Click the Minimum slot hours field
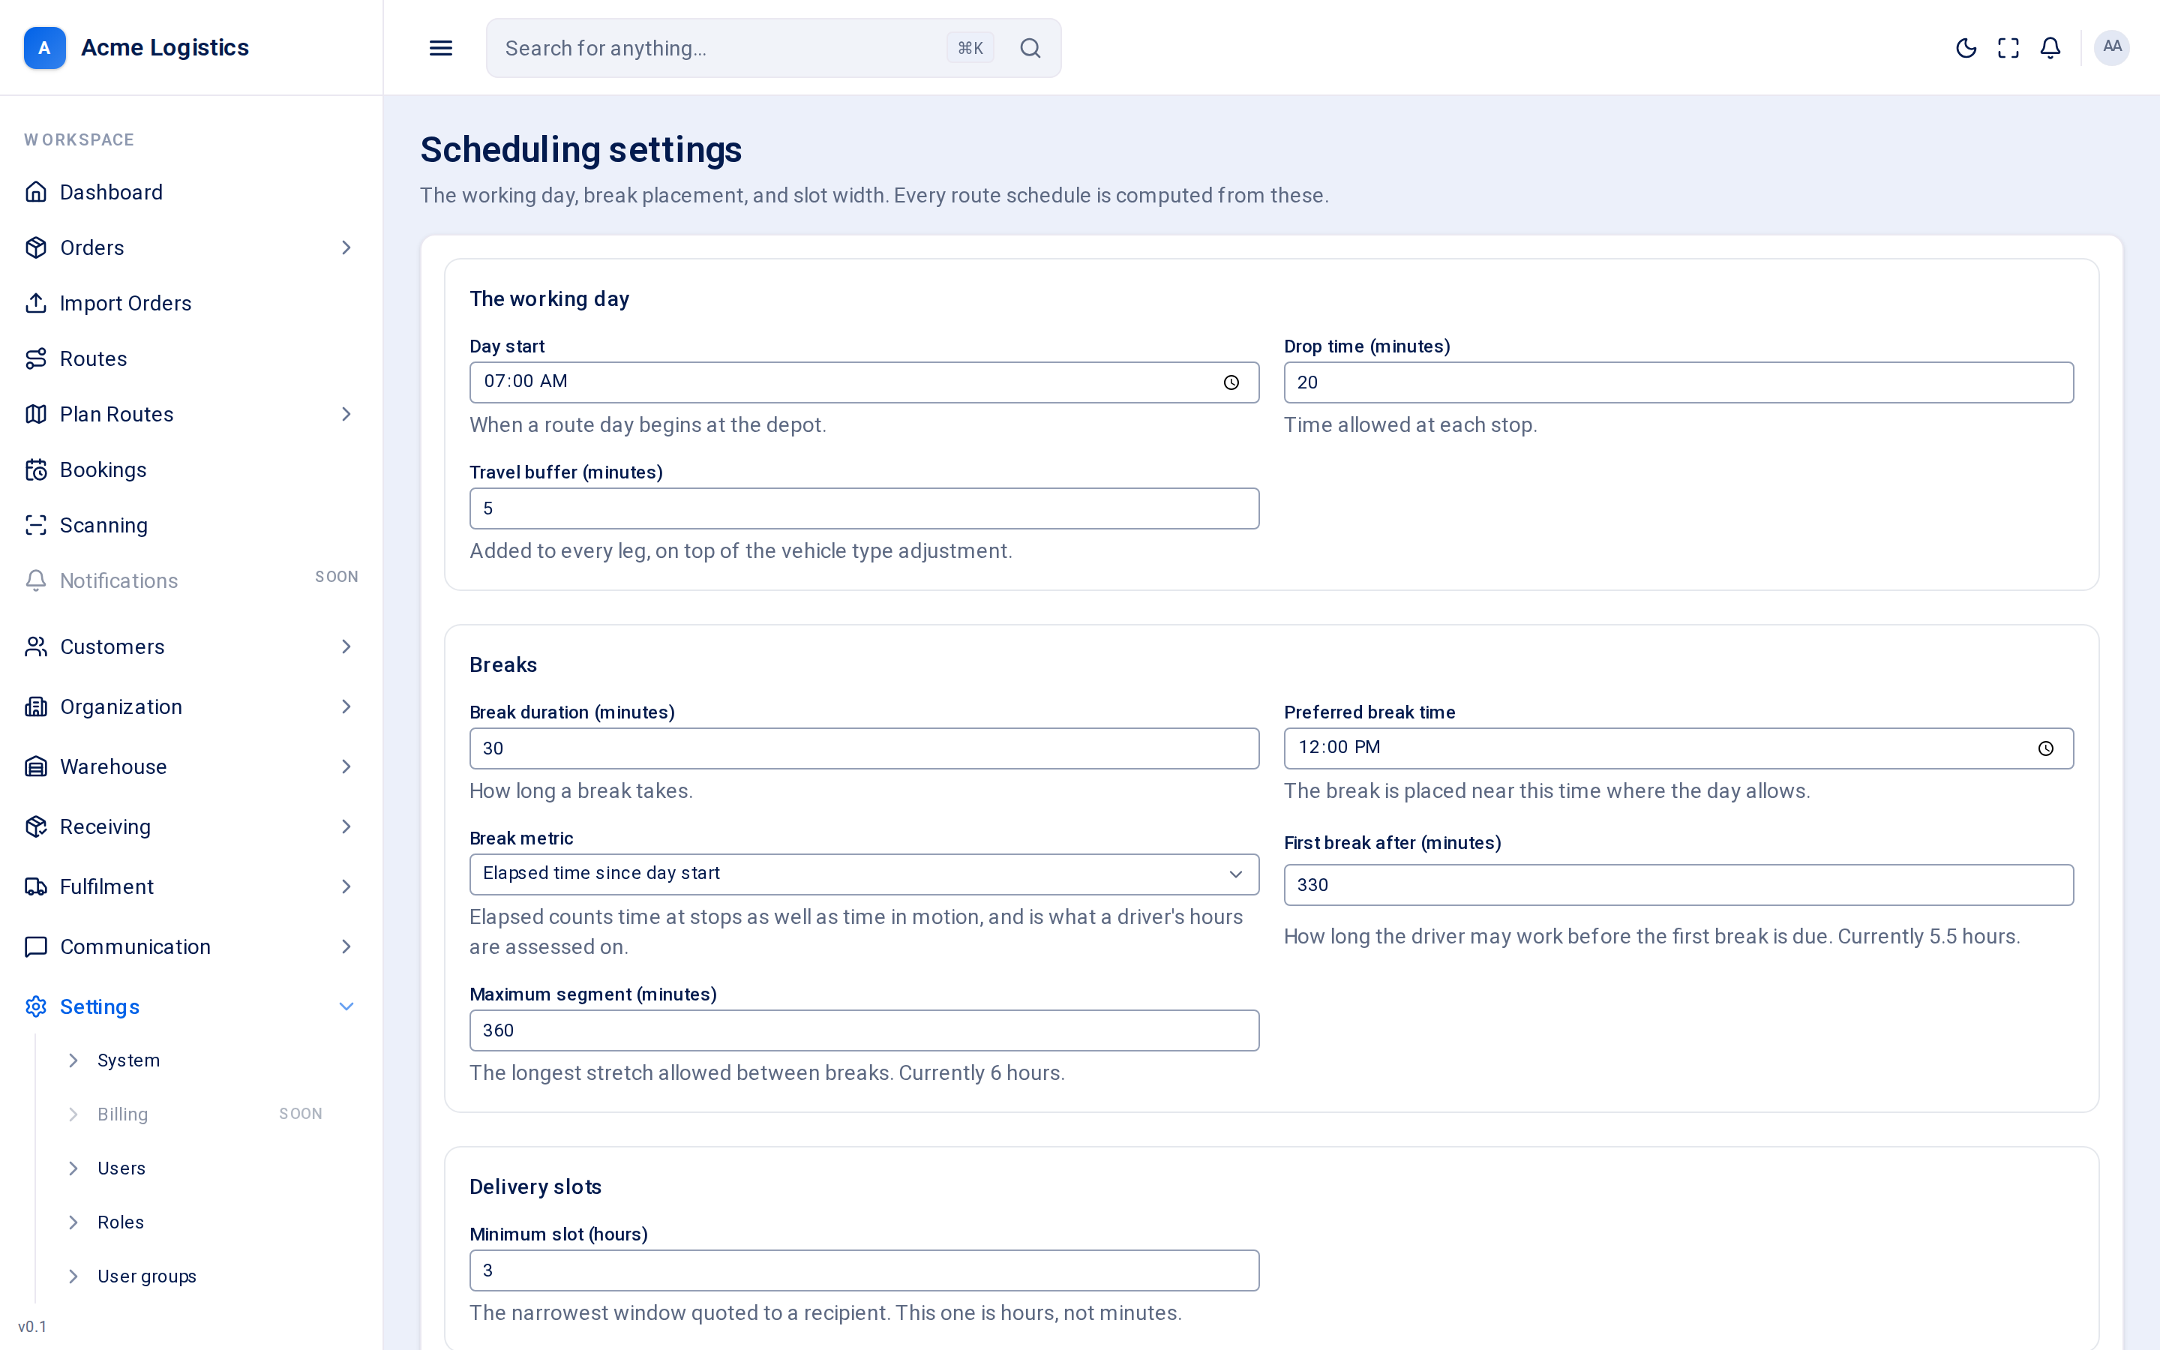Image resolution: width=2160 pixels, height=1350 pixels. click(x=864, y=1270)
